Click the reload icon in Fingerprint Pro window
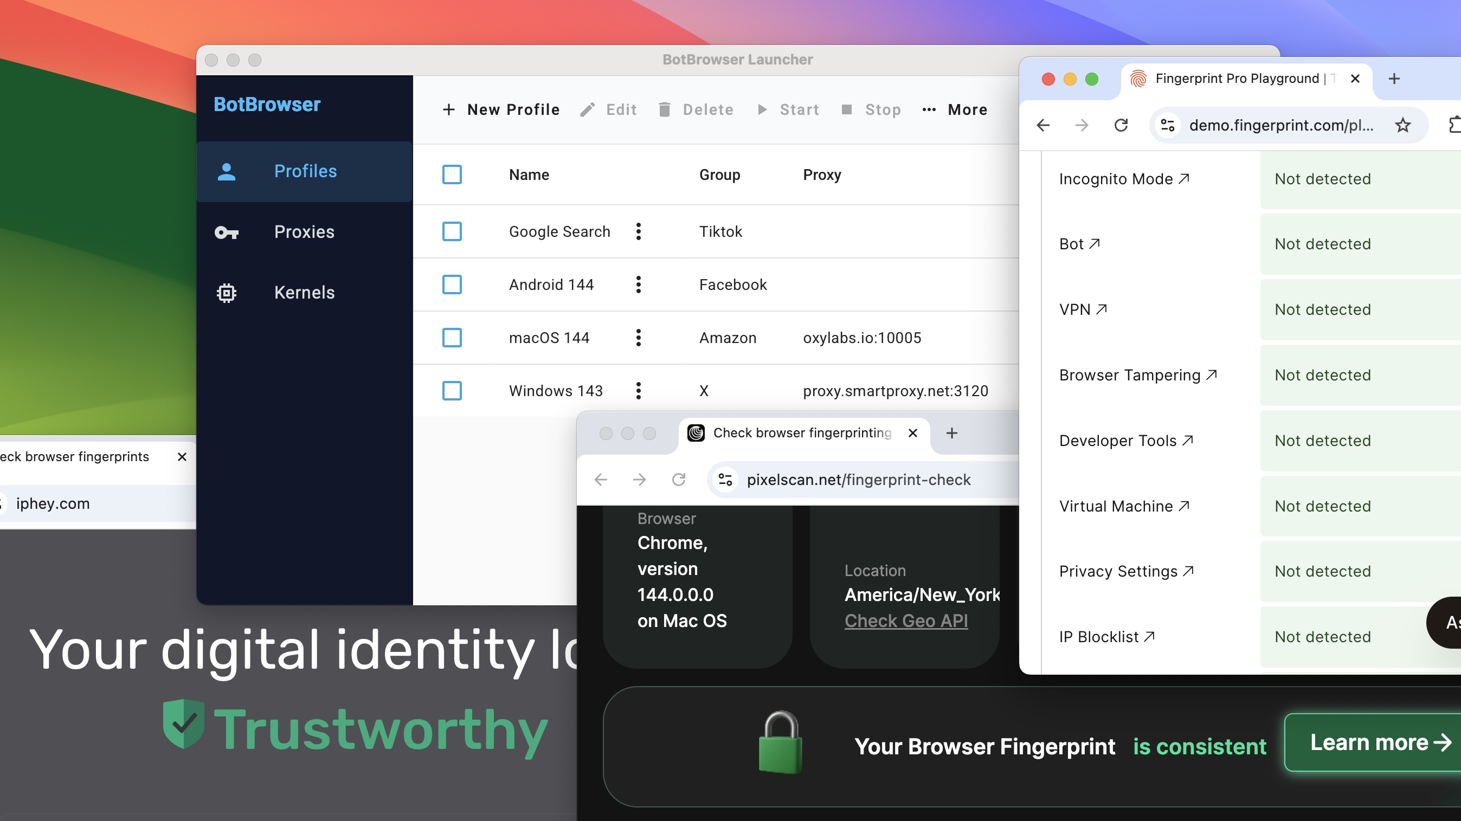 1122,125
